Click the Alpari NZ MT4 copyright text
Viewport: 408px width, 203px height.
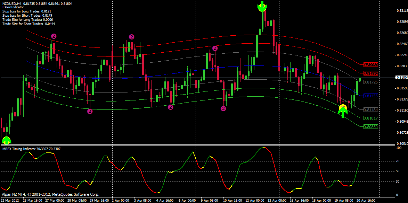pos(50,194)
